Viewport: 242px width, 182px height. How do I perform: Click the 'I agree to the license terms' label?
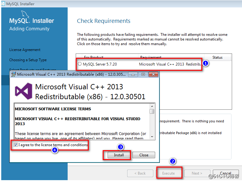tap(53, 145)
